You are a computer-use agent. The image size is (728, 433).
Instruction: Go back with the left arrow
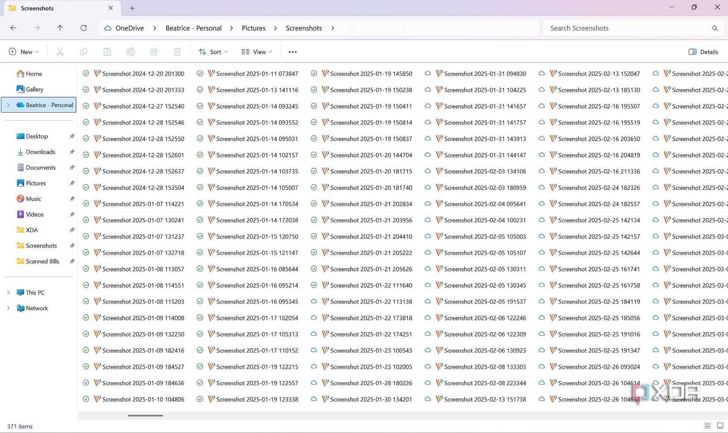pos(13,28)
